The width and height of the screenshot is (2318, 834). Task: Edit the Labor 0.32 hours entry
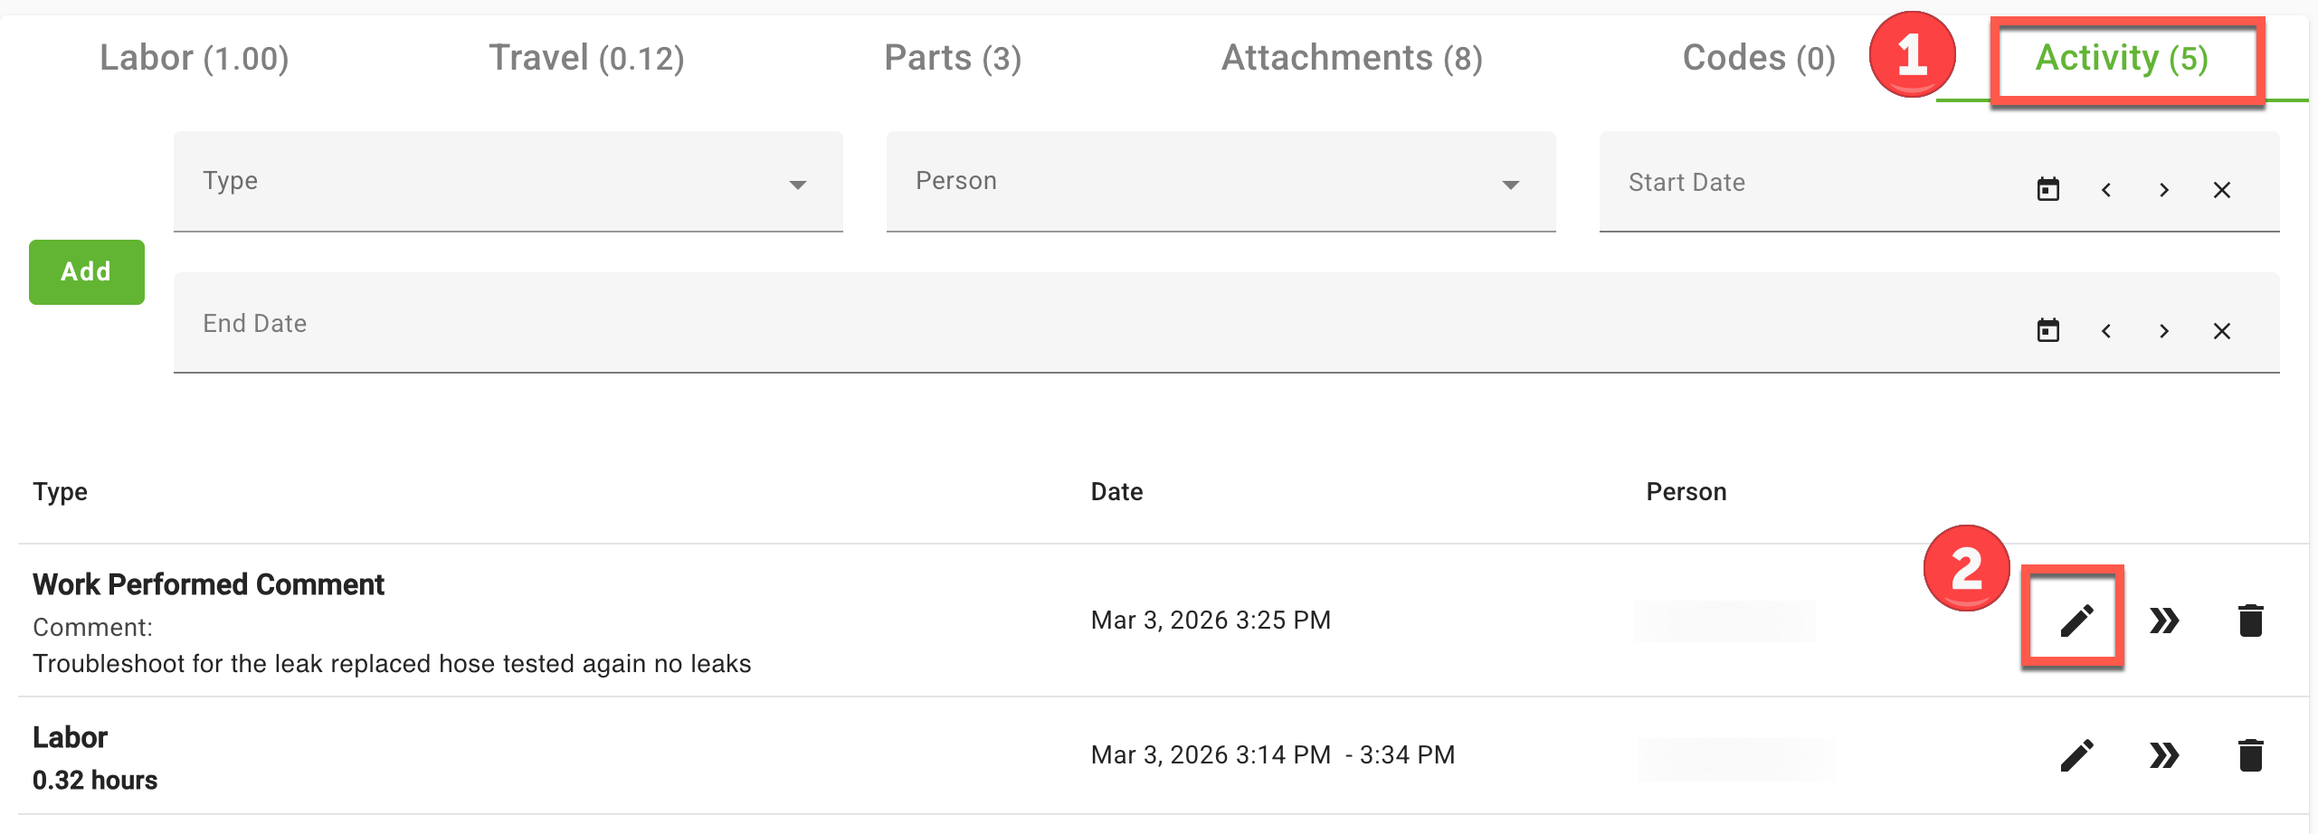[2076, 755]
